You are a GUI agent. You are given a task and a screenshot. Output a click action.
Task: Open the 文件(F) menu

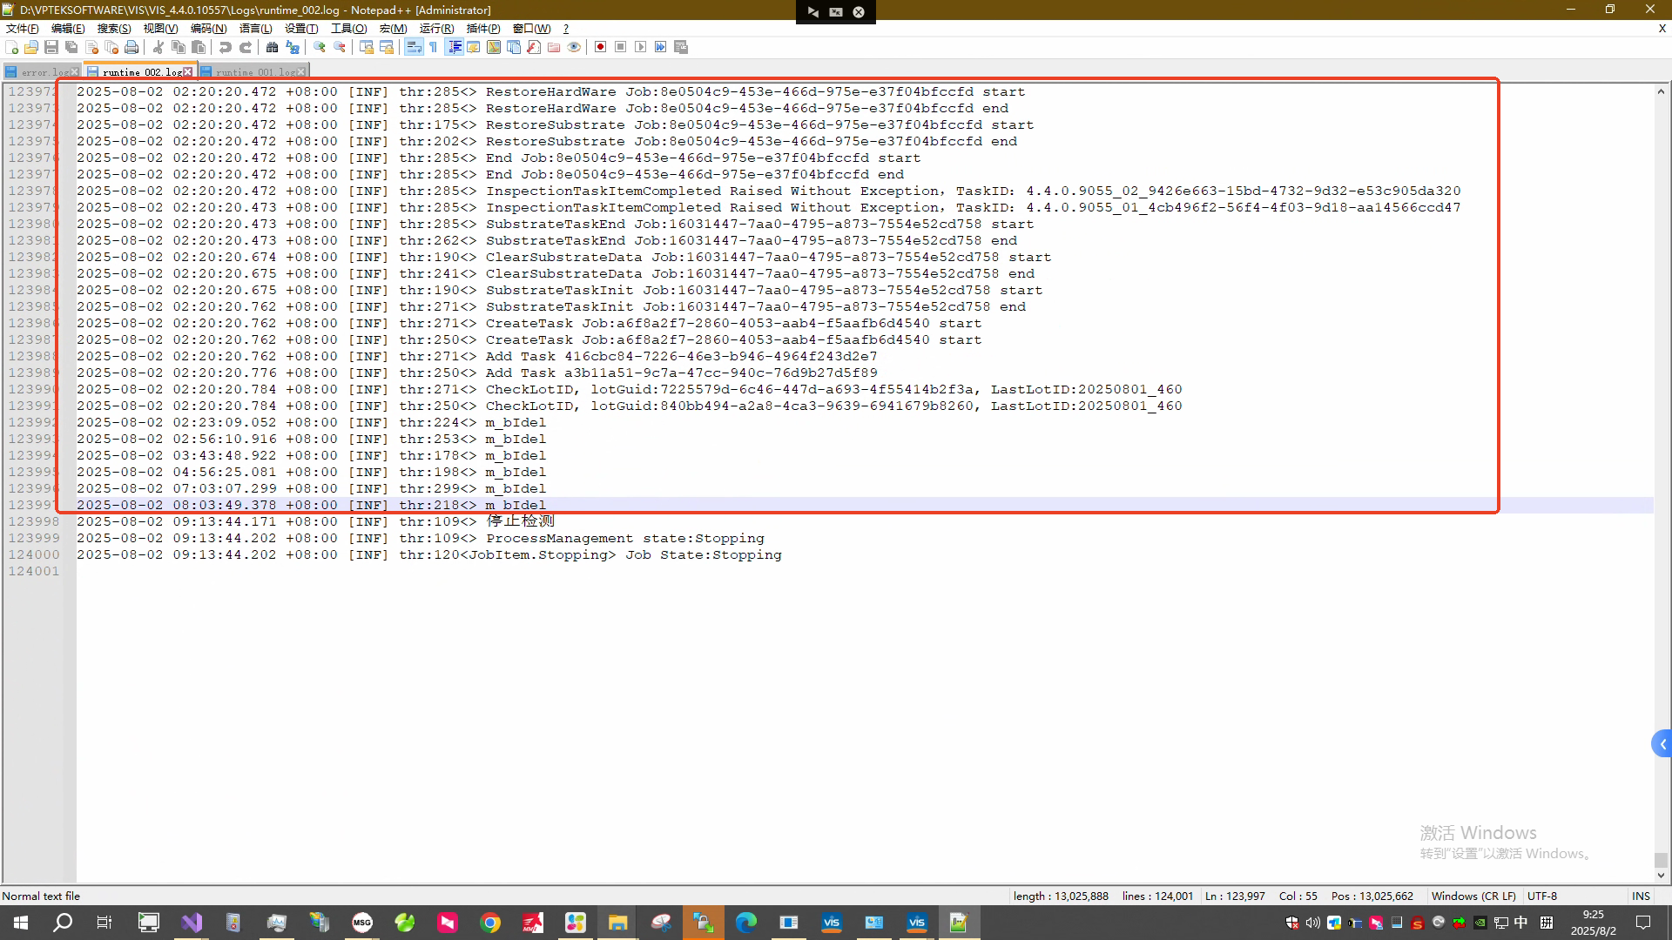[x=22, y=29]
